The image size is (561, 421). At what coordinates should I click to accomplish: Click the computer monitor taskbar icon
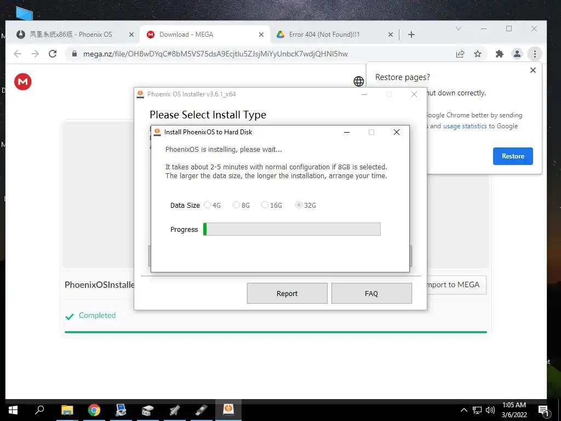121,410
